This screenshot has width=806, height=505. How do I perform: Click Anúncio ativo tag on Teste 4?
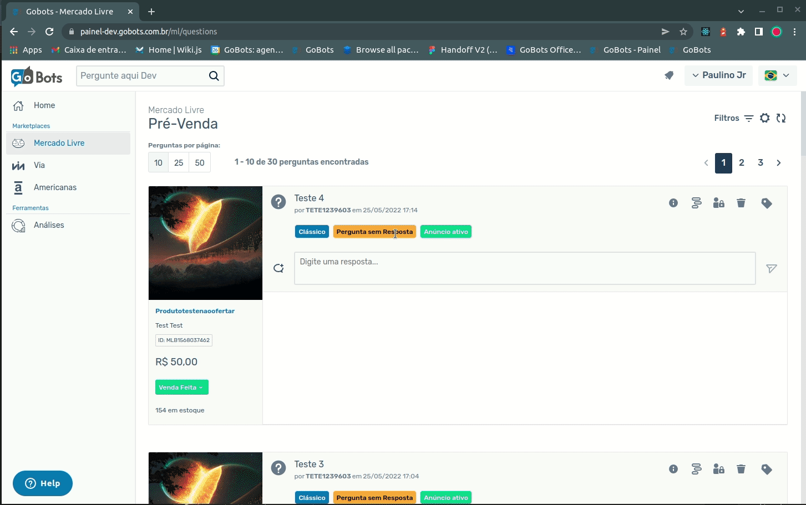pyautogui.click(x=446, y=232)
